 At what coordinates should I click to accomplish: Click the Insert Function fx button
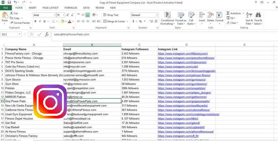pyautogui.click(x=47, y=34)
